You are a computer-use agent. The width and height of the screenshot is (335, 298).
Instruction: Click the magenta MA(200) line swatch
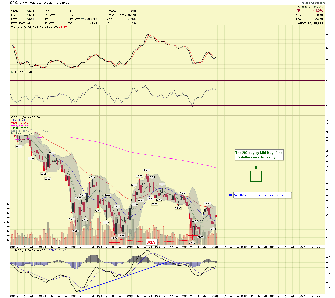click(12, 126)
